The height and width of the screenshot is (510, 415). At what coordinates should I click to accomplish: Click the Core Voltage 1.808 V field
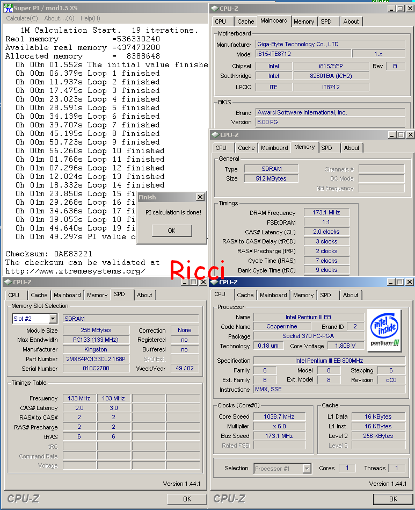pos(345,346)
